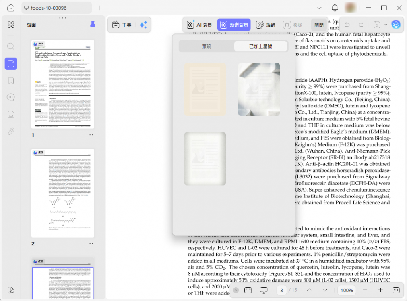Image resolution: width=407 pixels, height=301 pixels.
Task: Click 關閉 to exit background mode
Action: pos(319,25)
